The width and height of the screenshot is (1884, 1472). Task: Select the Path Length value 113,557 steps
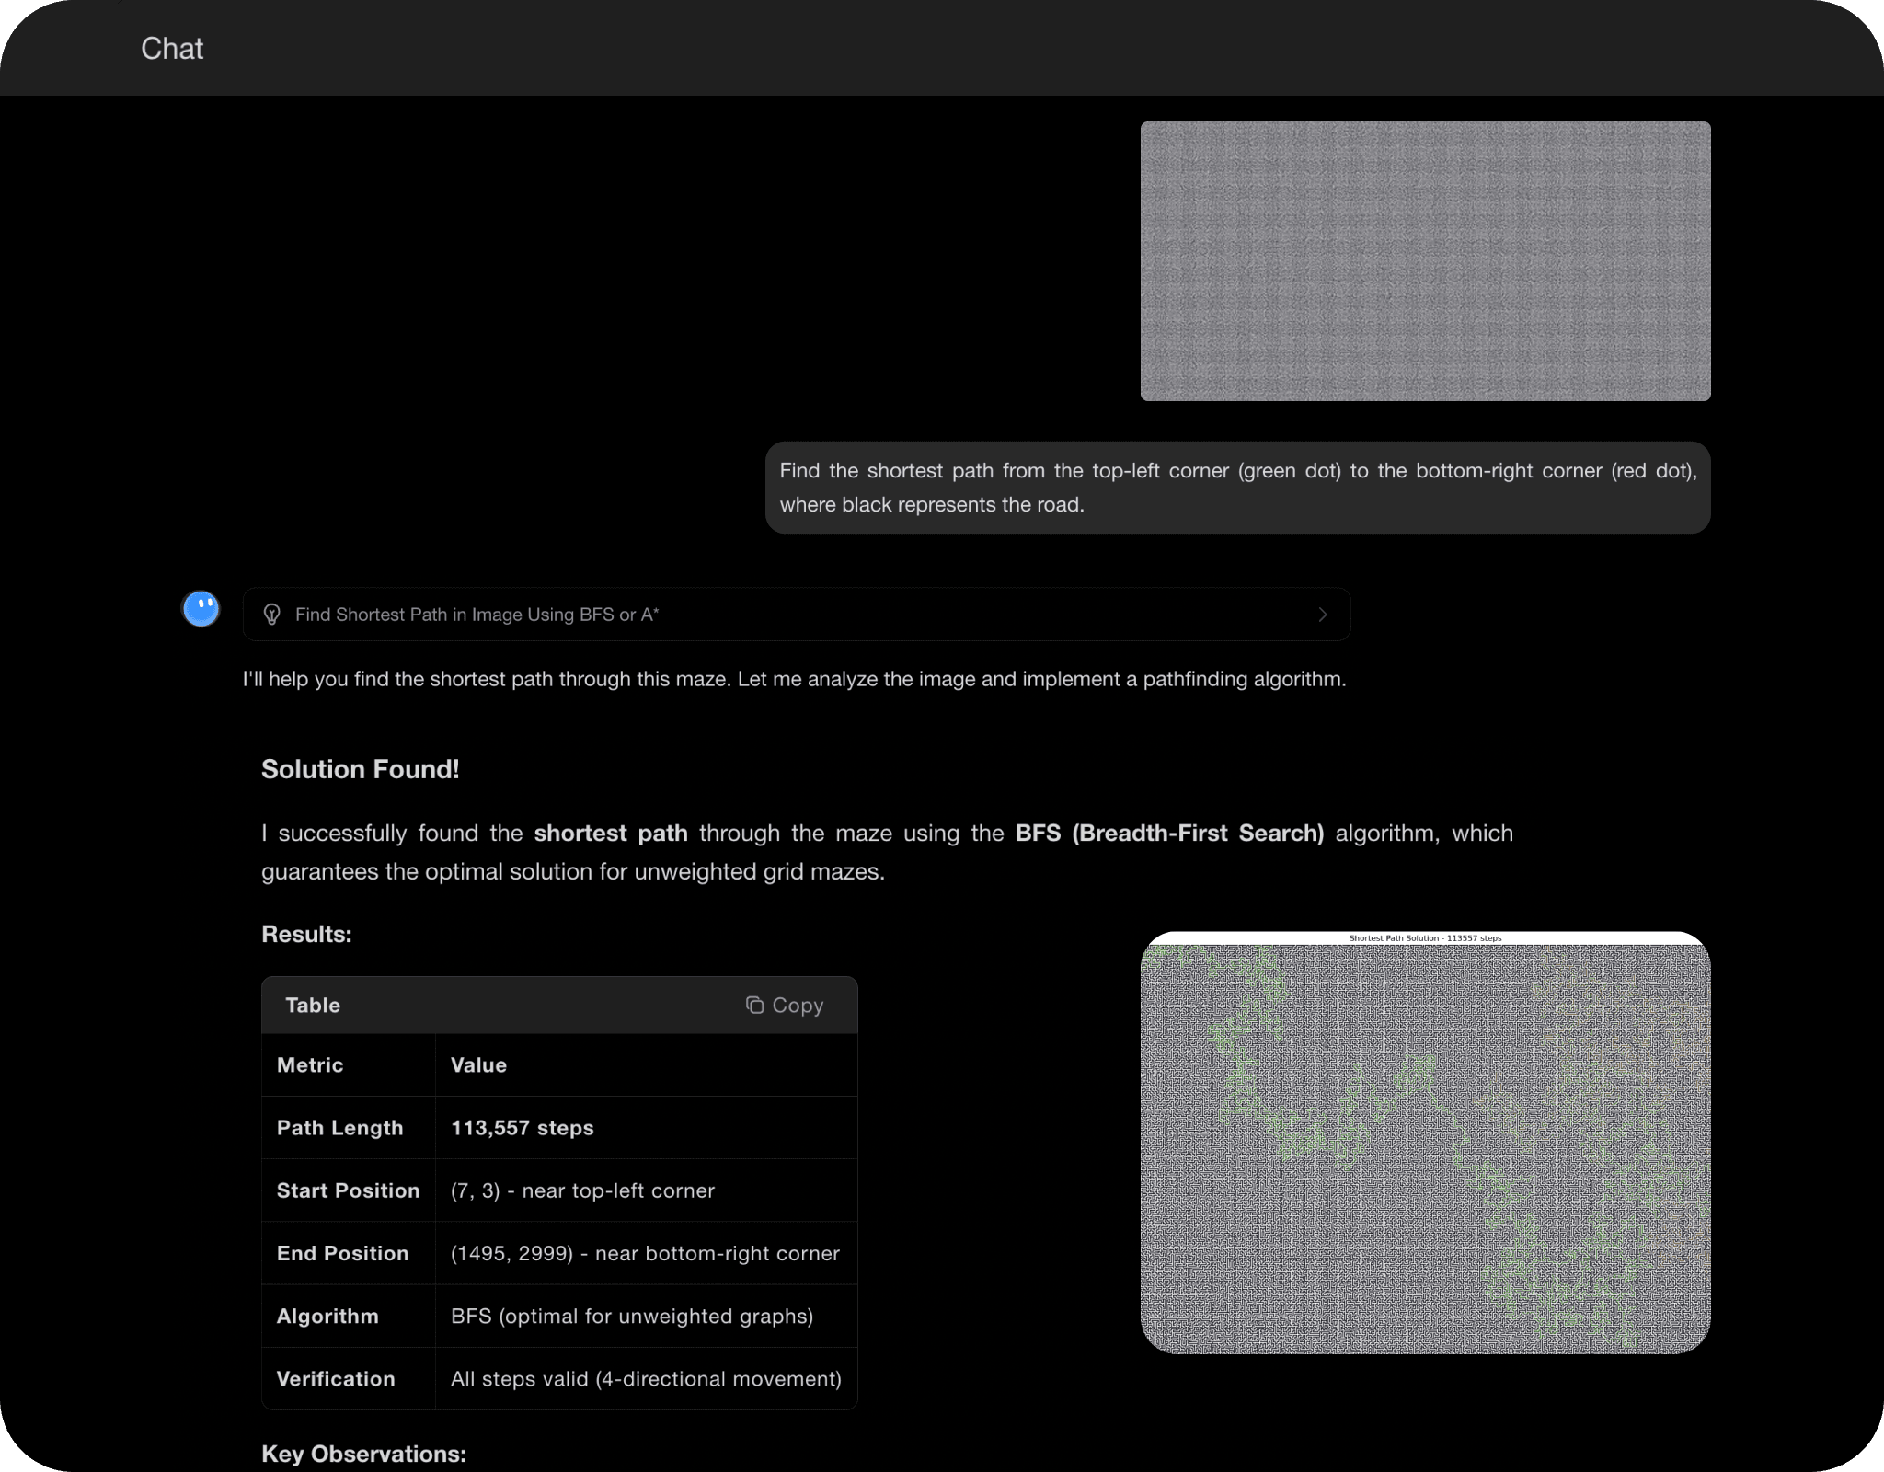(x=522, y=1128)
